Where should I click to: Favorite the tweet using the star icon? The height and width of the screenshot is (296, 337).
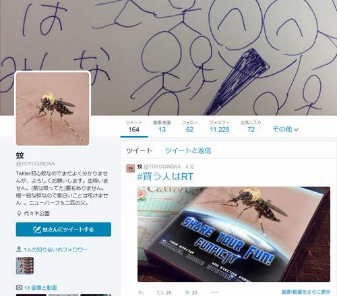pos(187,293)
